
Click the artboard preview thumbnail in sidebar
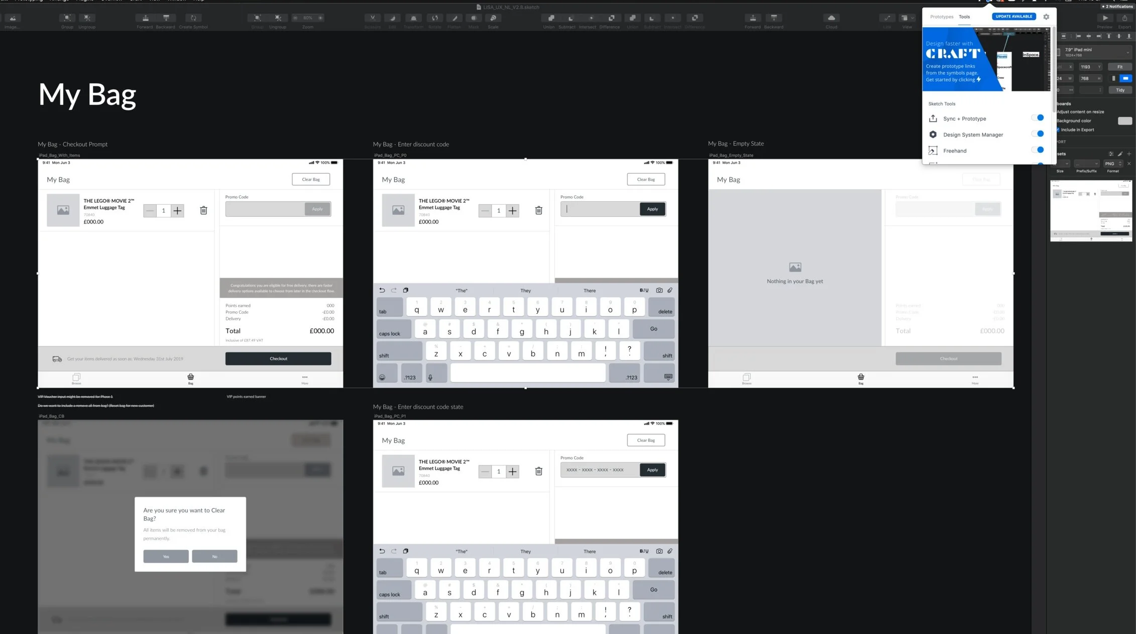pos(1091,211)
